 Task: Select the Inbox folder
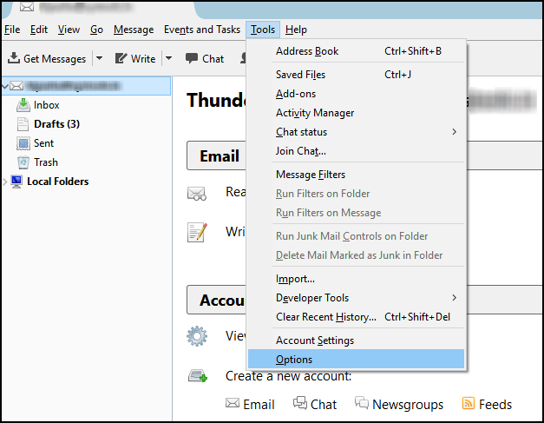point(47,105)
